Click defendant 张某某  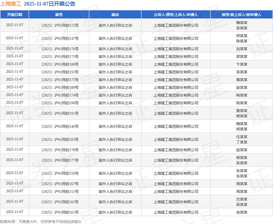click(x=242, y=163)
